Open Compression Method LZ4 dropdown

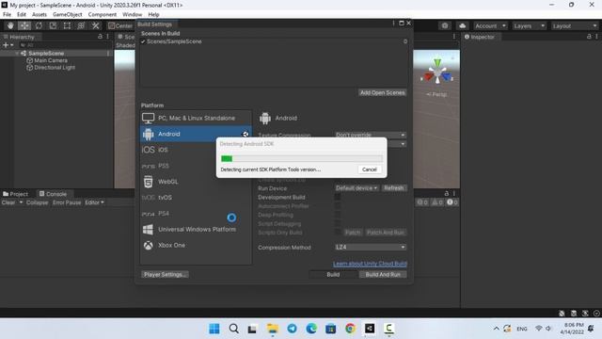point(370,247)
